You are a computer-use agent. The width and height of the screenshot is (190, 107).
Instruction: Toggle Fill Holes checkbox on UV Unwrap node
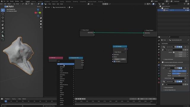point(114,62)
